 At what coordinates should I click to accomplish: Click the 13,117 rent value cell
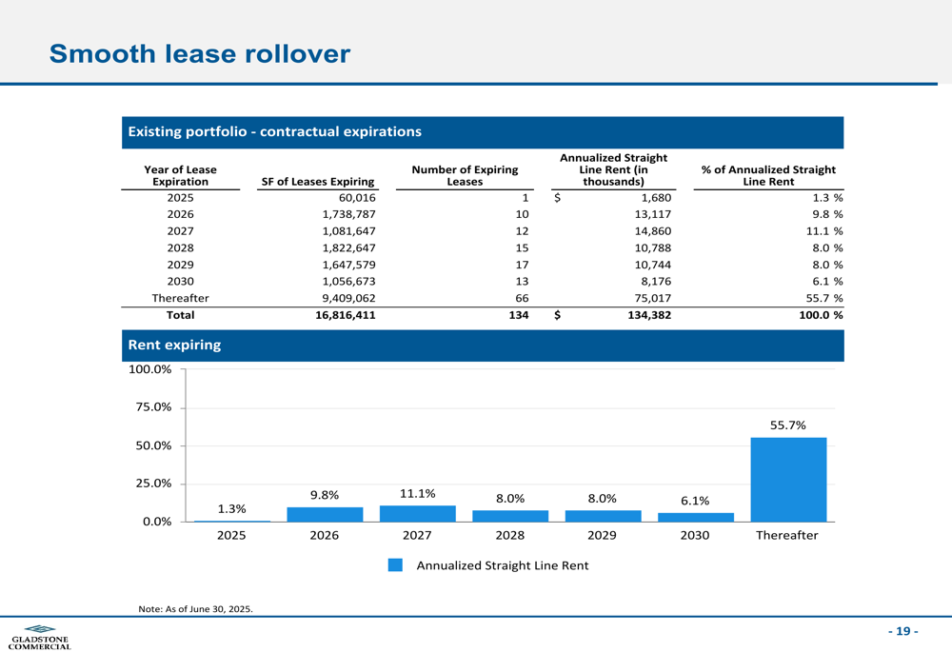(x=653, y=214)
